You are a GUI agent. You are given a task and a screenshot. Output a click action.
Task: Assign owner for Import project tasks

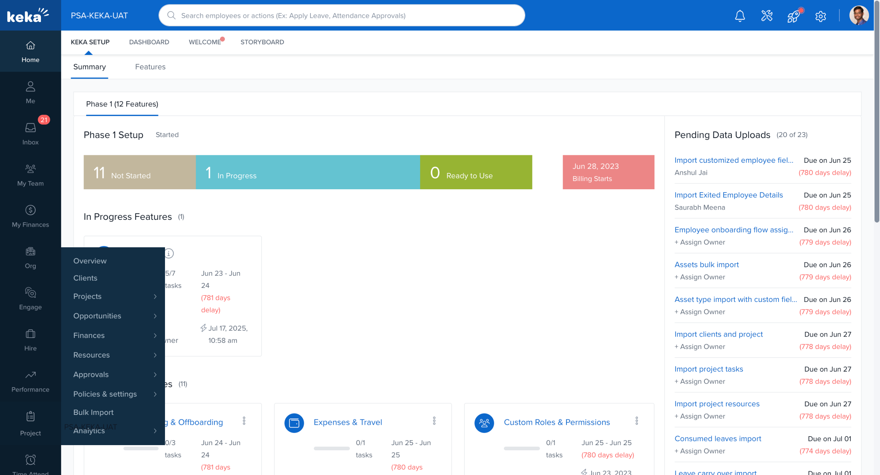point(700,382)
